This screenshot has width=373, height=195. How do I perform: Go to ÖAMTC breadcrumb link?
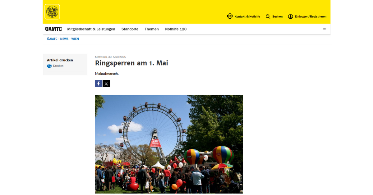[52, 39]
